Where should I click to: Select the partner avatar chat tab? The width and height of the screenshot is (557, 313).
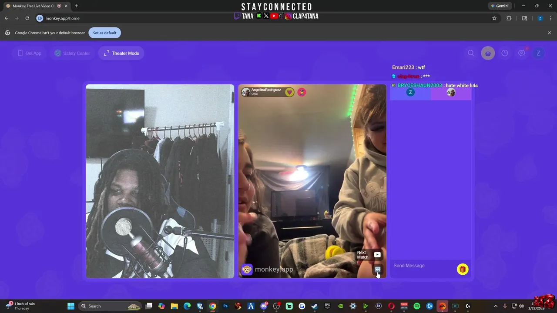(451, 93)
